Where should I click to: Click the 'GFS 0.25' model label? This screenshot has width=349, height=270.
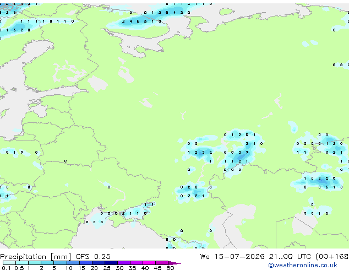click(x=93, y=257)
